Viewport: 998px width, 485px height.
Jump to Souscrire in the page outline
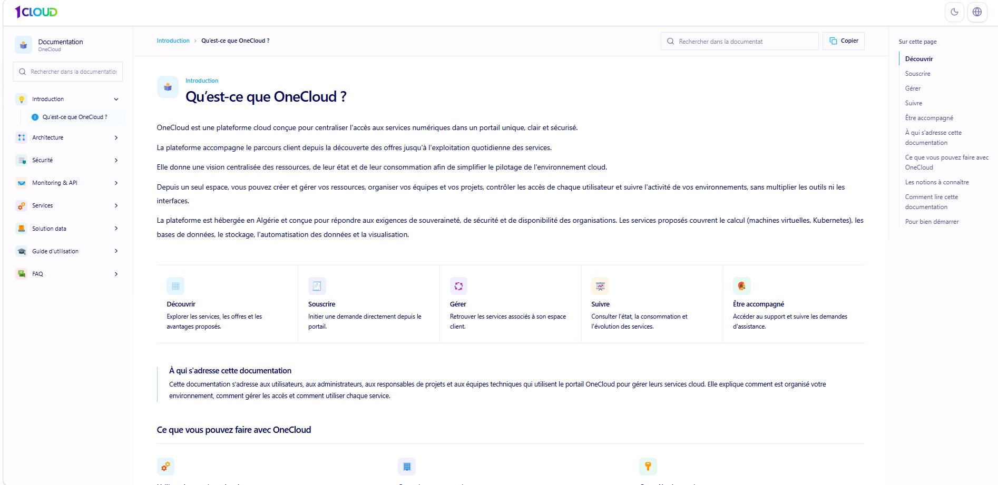tap(917, 74)
